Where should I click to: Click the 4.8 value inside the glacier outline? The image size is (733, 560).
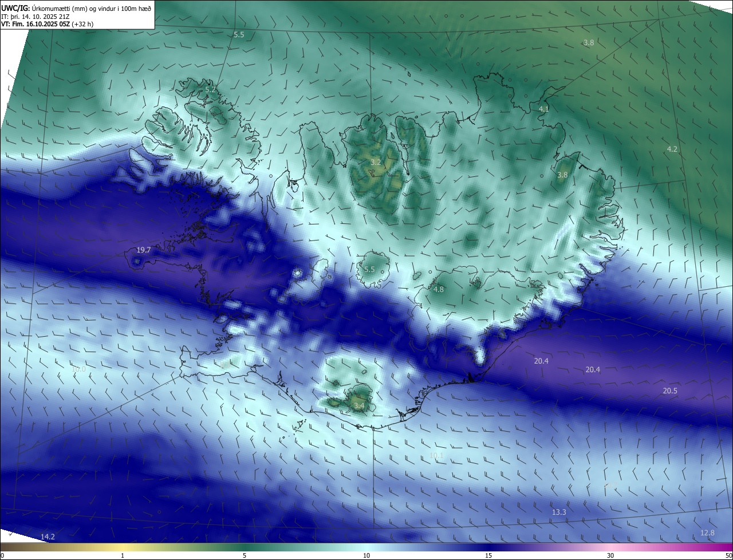pos(439,290)
